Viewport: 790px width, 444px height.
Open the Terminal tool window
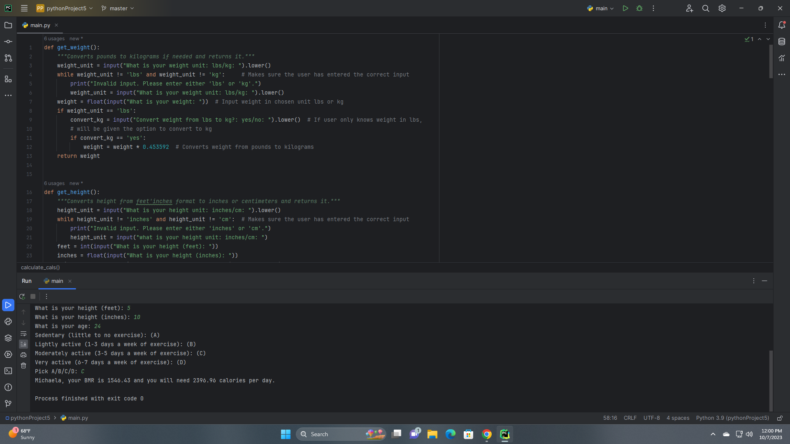point(8,371)
